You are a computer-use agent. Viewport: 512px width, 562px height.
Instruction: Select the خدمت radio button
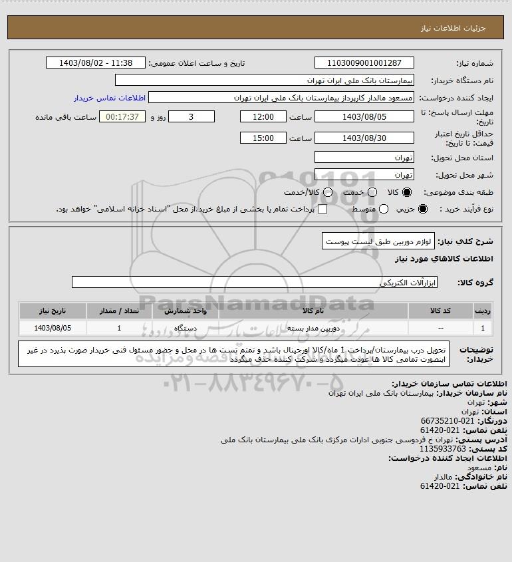click(372, 192)
